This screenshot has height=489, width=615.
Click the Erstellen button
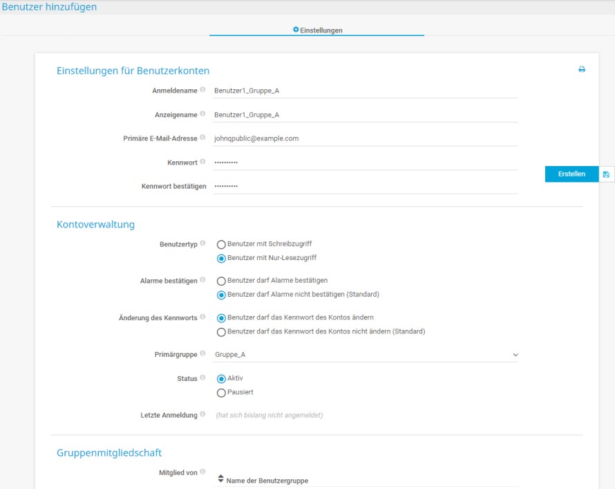point(571,174)
